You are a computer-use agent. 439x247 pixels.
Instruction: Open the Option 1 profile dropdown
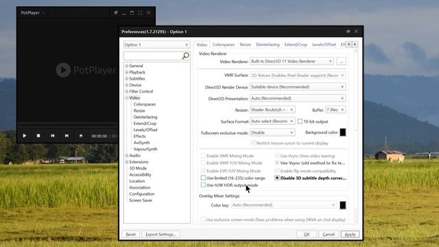156,45
